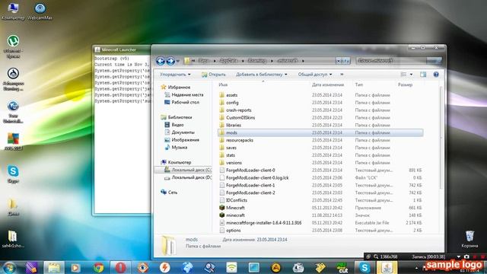Open the Общий доступ dropdown
Viewport: 487px width, 274px height.
(315, 75)
